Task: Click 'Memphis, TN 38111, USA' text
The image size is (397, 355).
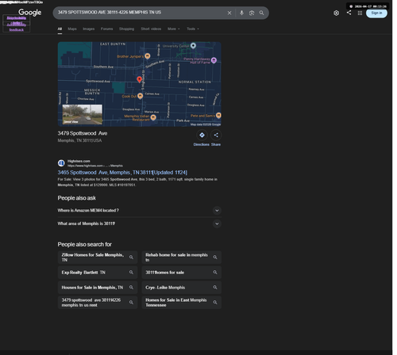Action: click(x=79, y=140)
